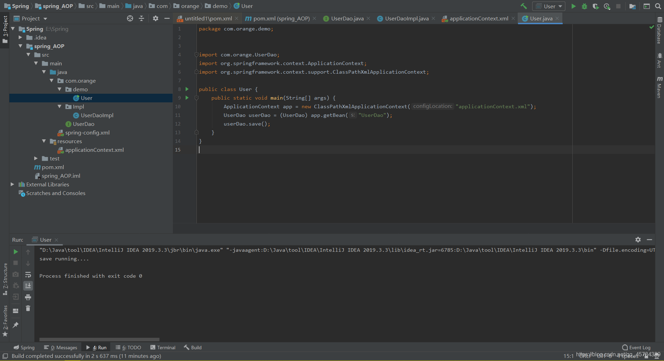Viewport: 664px width, 361px height.
Task: Open Run panel settings gear
Action: tap(638, 240)
